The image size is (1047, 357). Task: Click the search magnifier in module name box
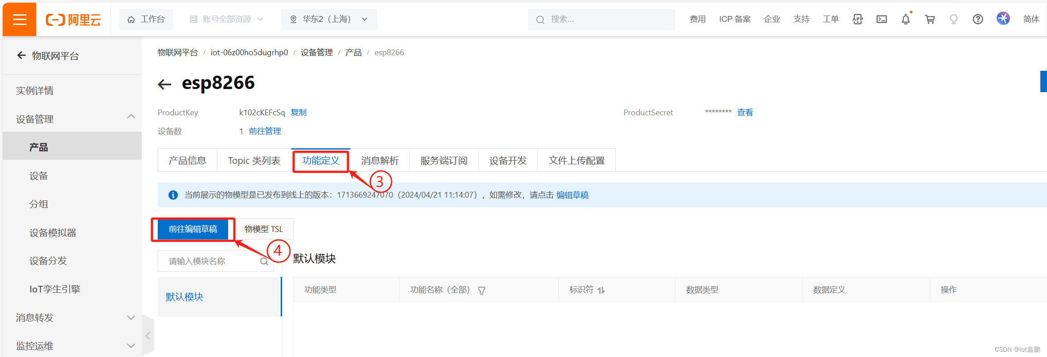(264, 261)
